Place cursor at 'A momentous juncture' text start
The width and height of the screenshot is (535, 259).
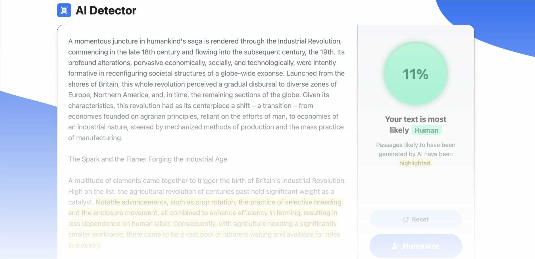coord(68,41)
